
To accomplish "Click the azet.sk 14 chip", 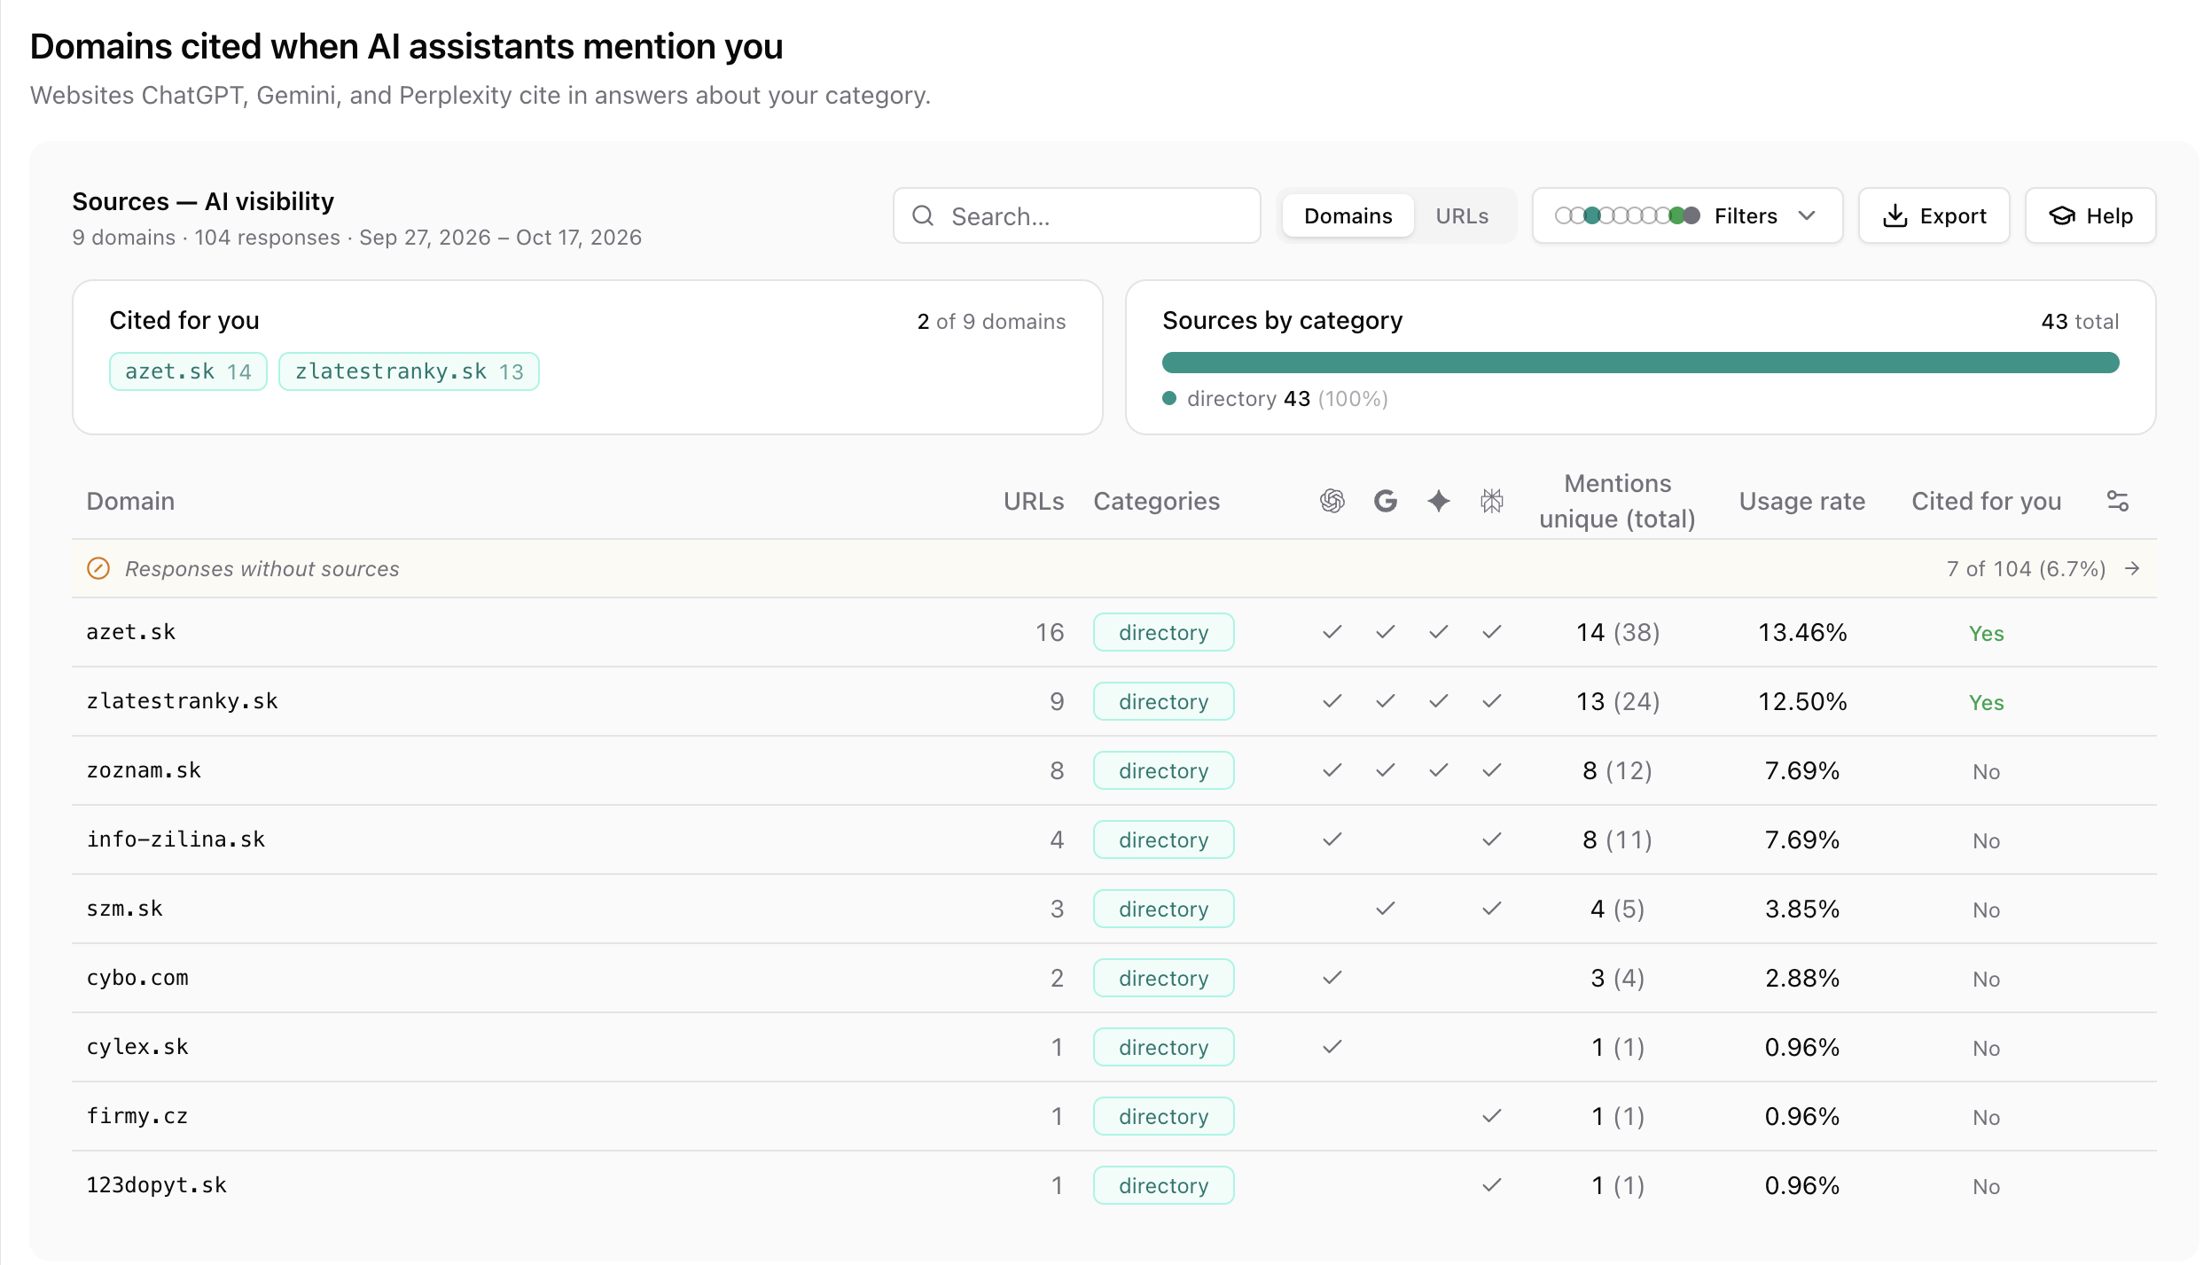I will click(188, 371).
